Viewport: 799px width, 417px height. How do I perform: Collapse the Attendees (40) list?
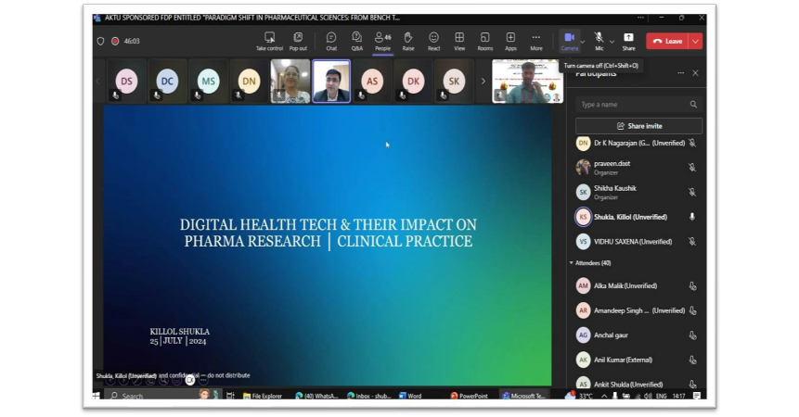pyautogui.click(x=572, y=263)
